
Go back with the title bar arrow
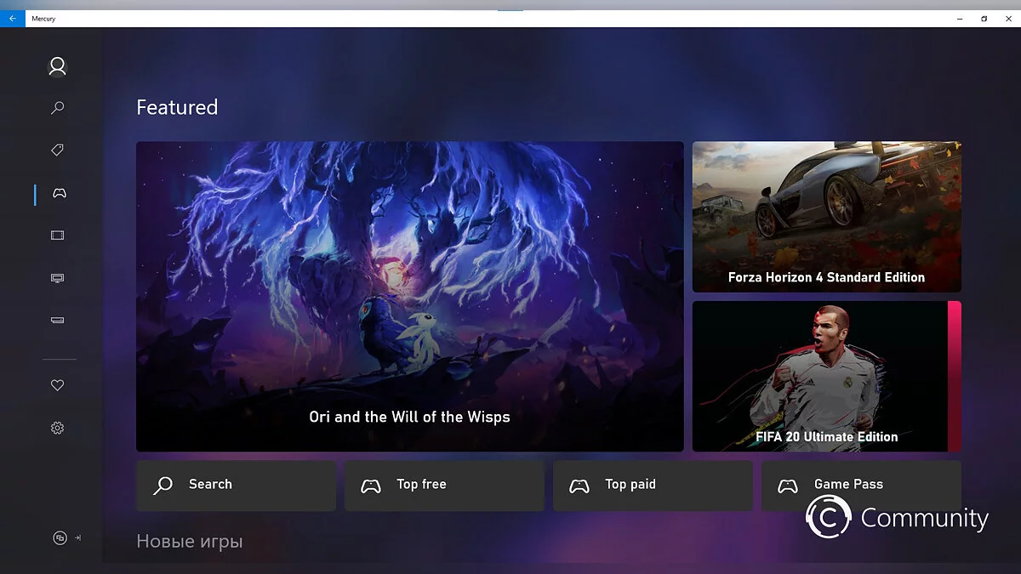(x=12, y=18)
